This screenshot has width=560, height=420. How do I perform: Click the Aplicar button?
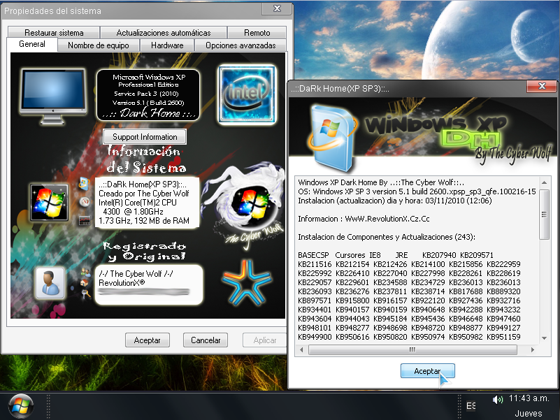click(x=265, y=340)
